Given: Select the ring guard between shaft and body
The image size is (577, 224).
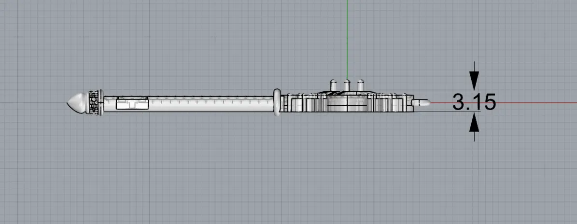Looking at the screenshot, I should (x=277, y=102).
